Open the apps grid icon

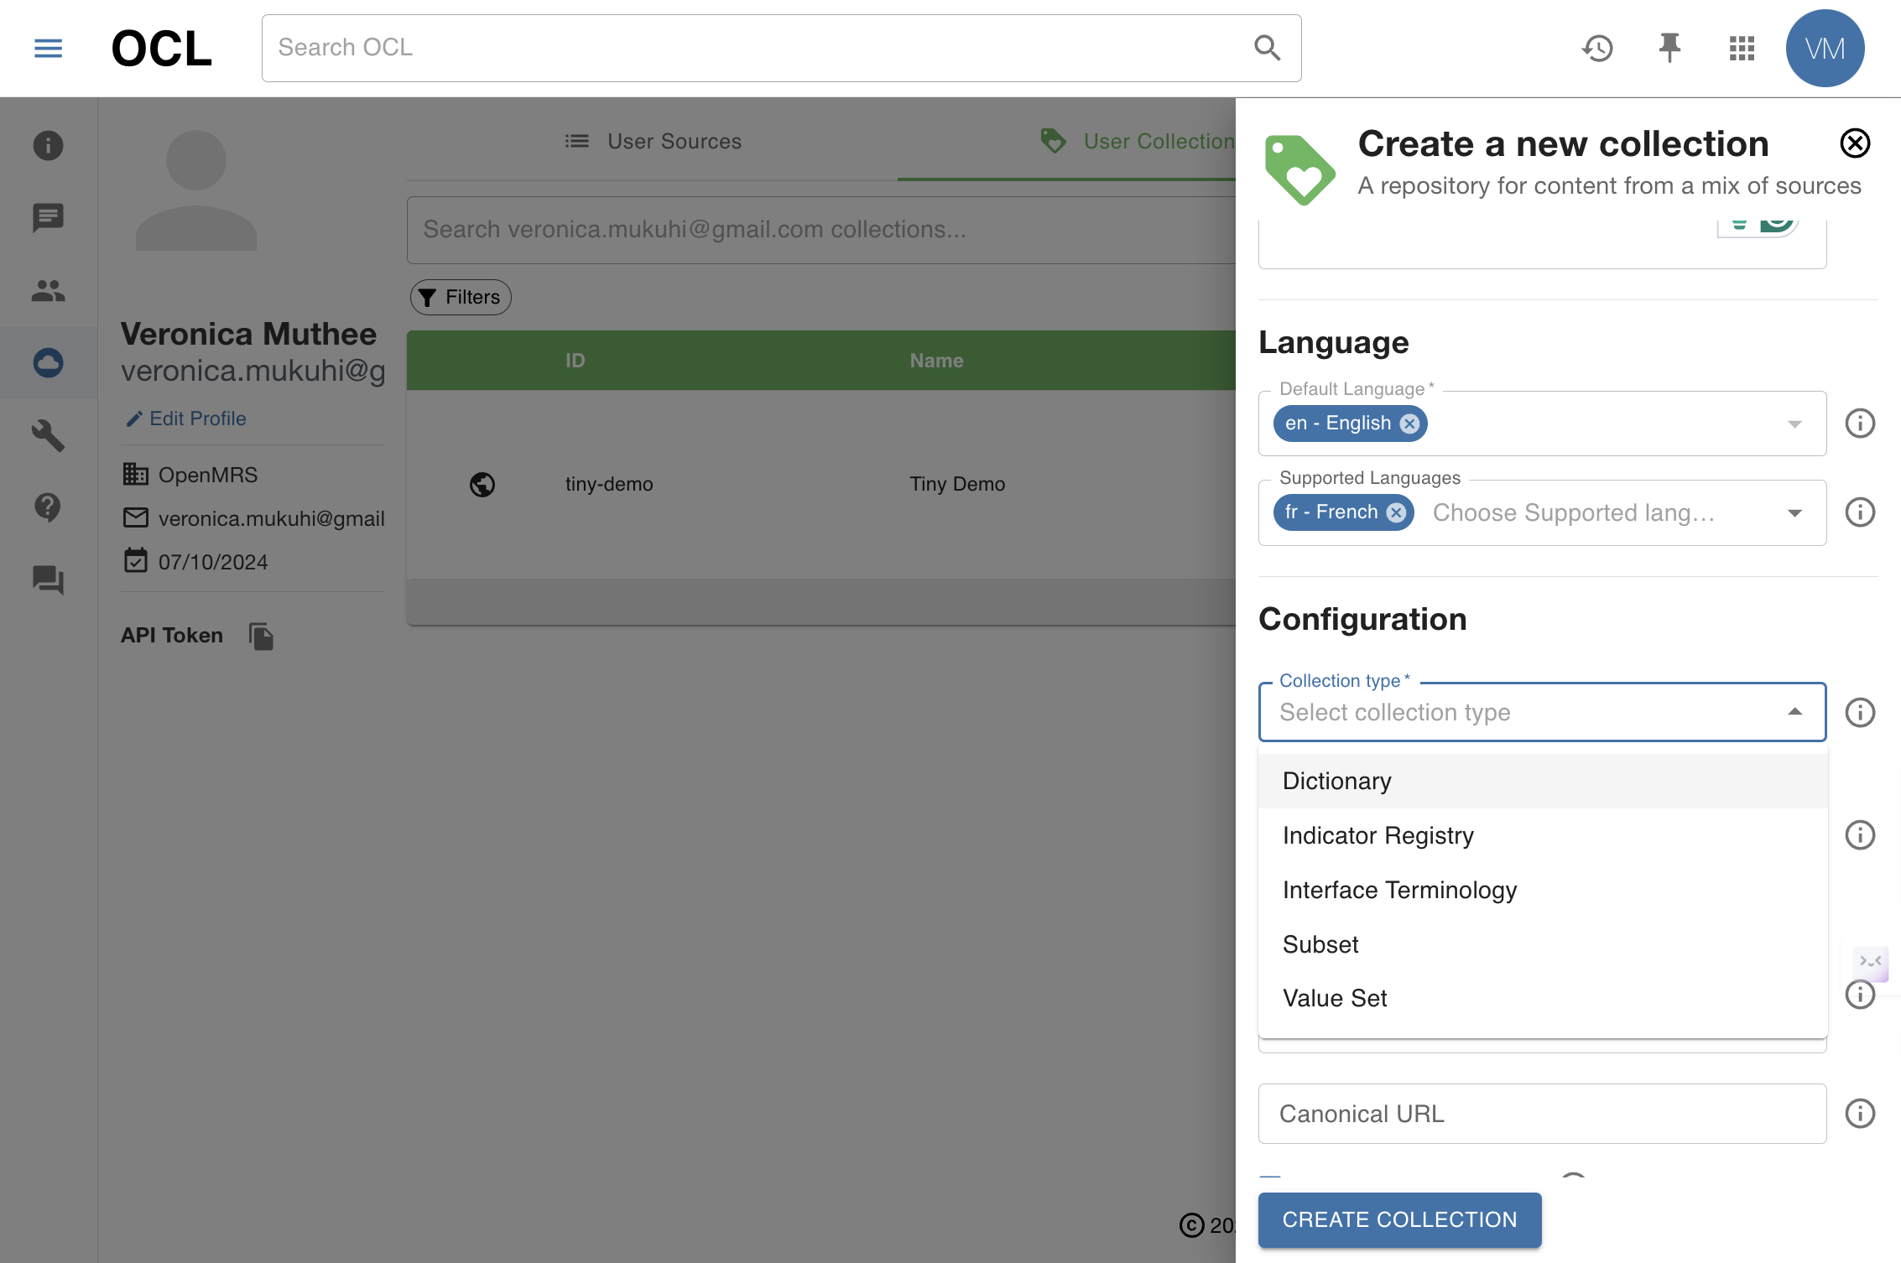click(x=1742, y=48)
